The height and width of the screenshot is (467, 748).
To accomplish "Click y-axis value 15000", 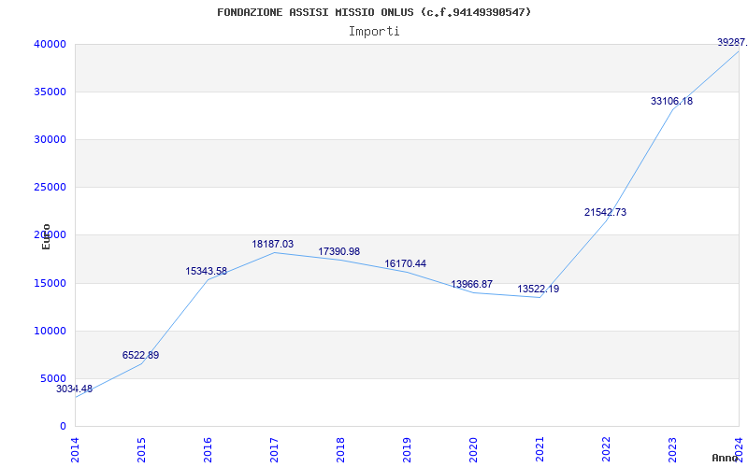I will click(x=50, y=284).
